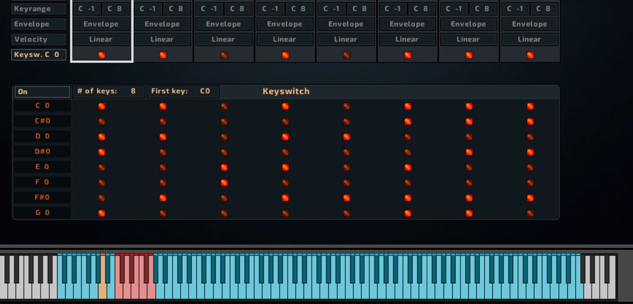Set the fifth layer's low keyrange 'C -1'
633x304 pixels.
pyautogui.click(x=332, y=8)
